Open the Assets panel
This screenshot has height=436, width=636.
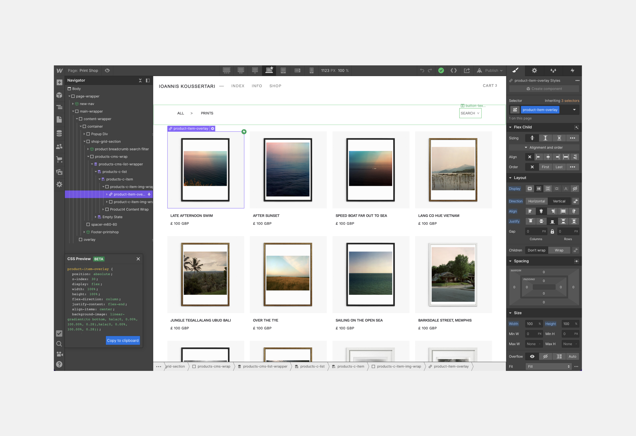click(59, 172)
